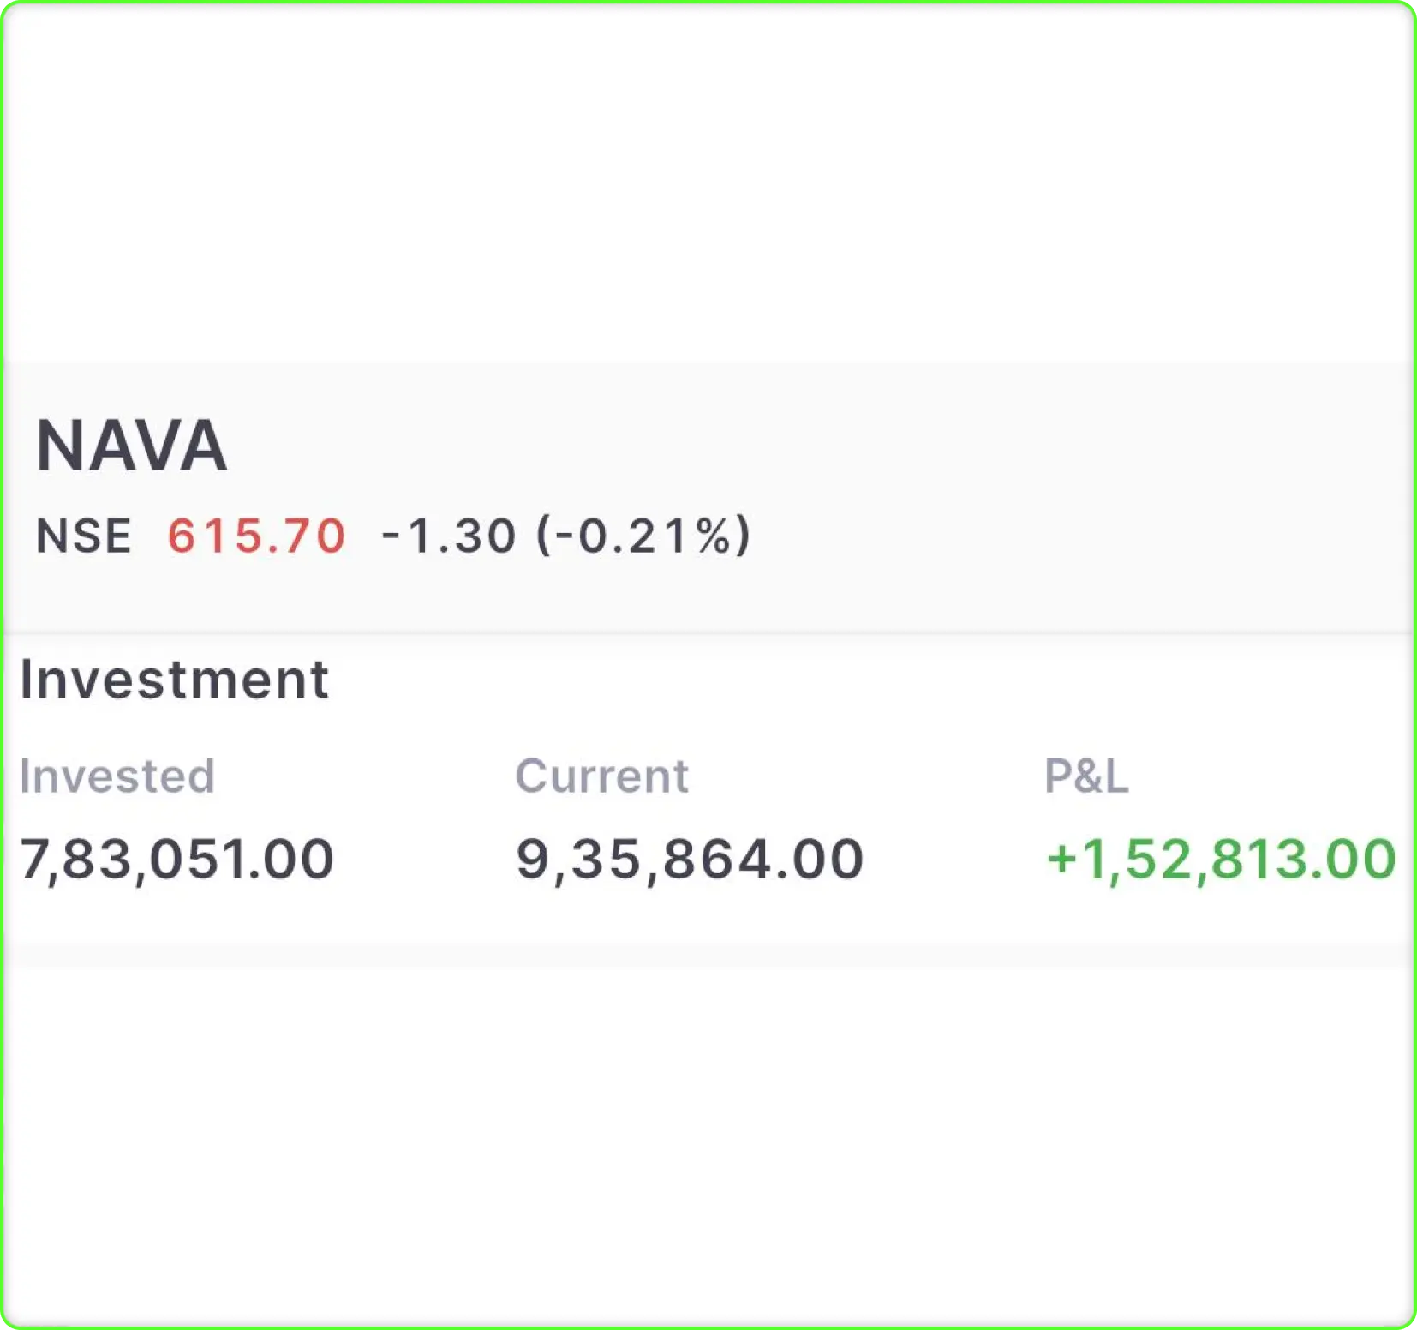Tap the Current column label

[601, 776]
